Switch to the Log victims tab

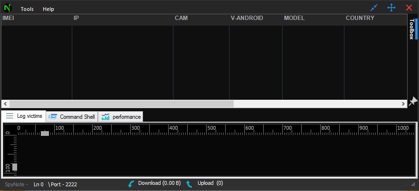[24, 116]
